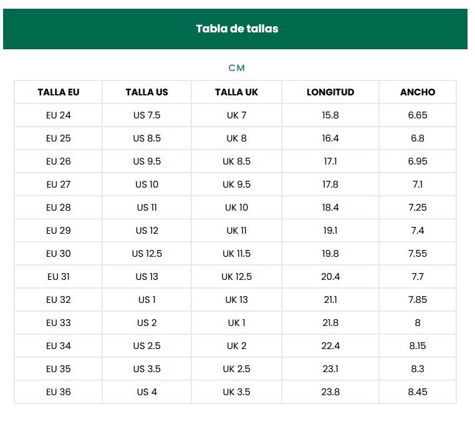Viewport: 475px width, 422px height.
Task: Select the CM unit tab
Action: (237, 68)
